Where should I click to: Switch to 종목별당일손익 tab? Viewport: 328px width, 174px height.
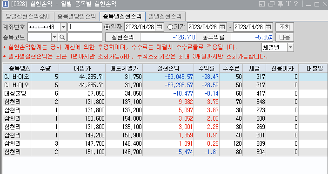[x=77, y=17]
